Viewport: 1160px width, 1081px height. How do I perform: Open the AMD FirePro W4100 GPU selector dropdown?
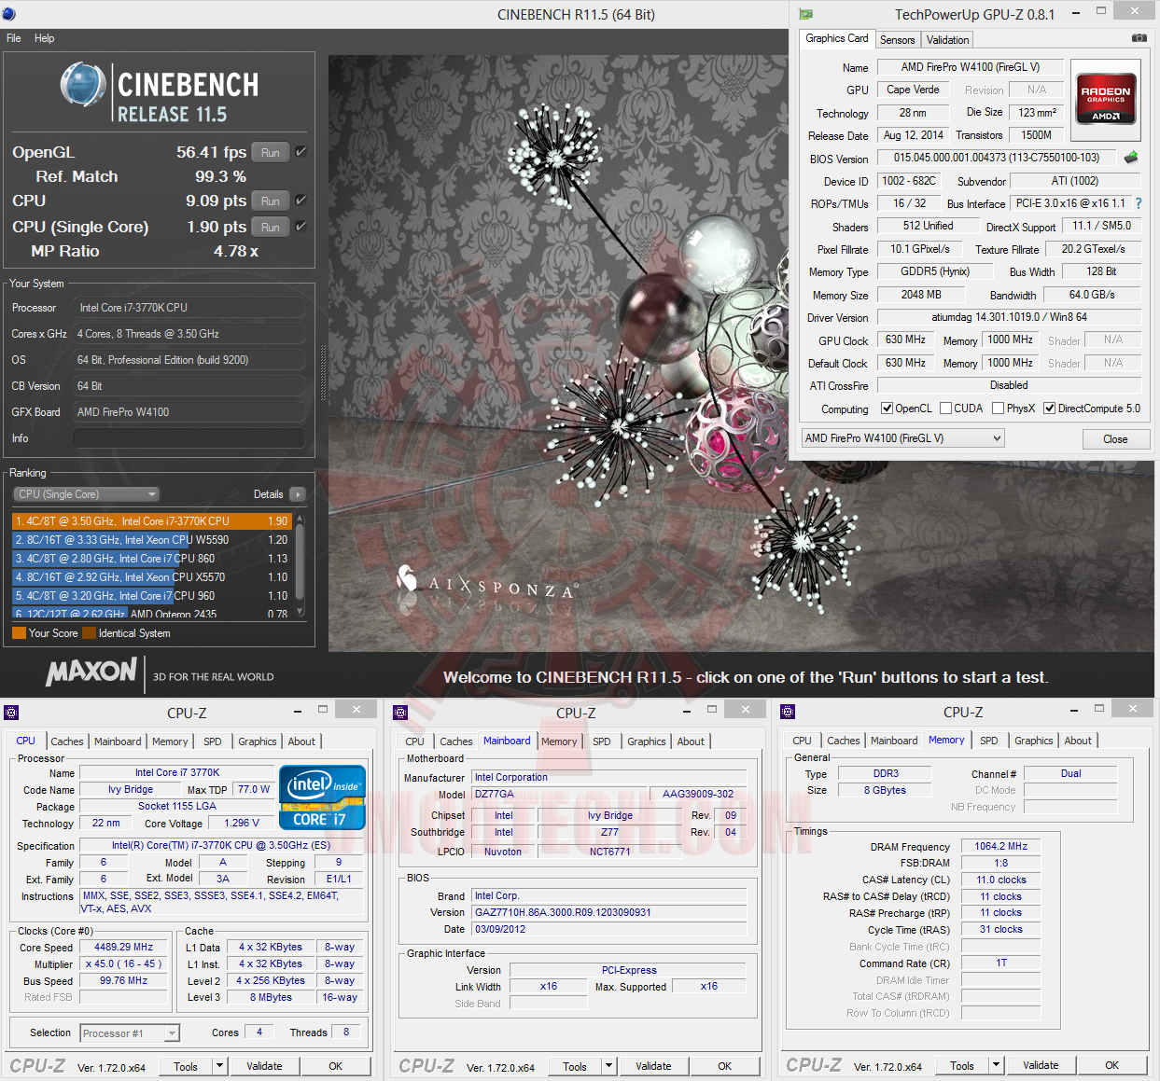902,438
